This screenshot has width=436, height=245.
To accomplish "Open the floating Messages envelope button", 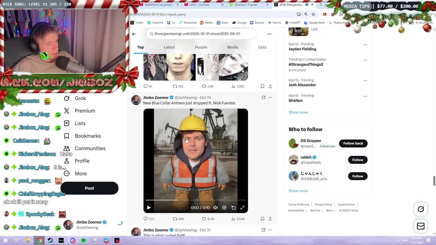I will pos(421,226).
